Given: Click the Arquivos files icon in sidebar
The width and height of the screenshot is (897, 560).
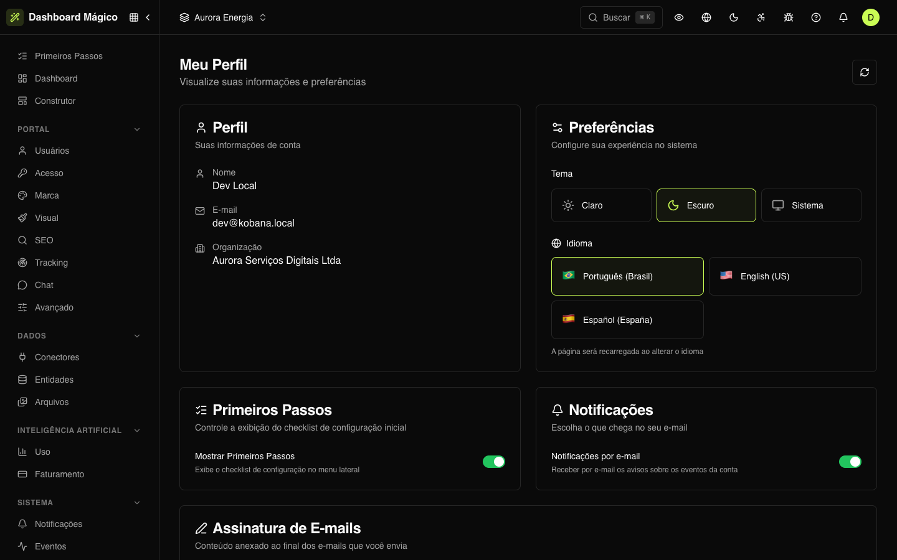Looking at the screenshot, I should (22, 402).
